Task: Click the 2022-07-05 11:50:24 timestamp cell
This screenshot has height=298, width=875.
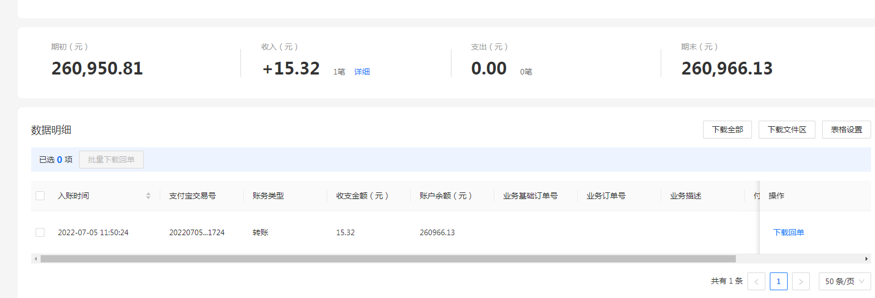Action: click(x=94, y=232)
